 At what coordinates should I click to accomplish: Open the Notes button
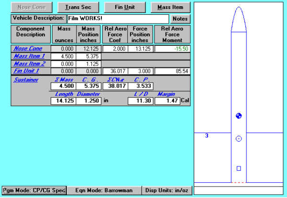click(x=180, y=19)
